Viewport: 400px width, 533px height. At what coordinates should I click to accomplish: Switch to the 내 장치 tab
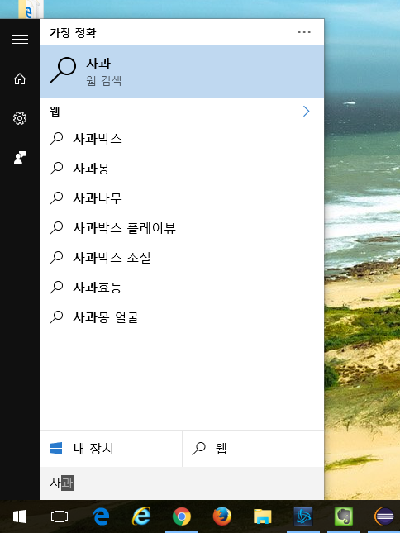pyautogui.click(x=111, y=449)
